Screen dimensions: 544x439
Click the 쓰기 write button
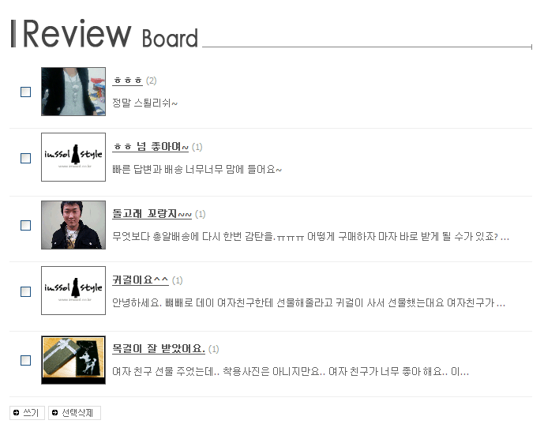click(27, 413)
